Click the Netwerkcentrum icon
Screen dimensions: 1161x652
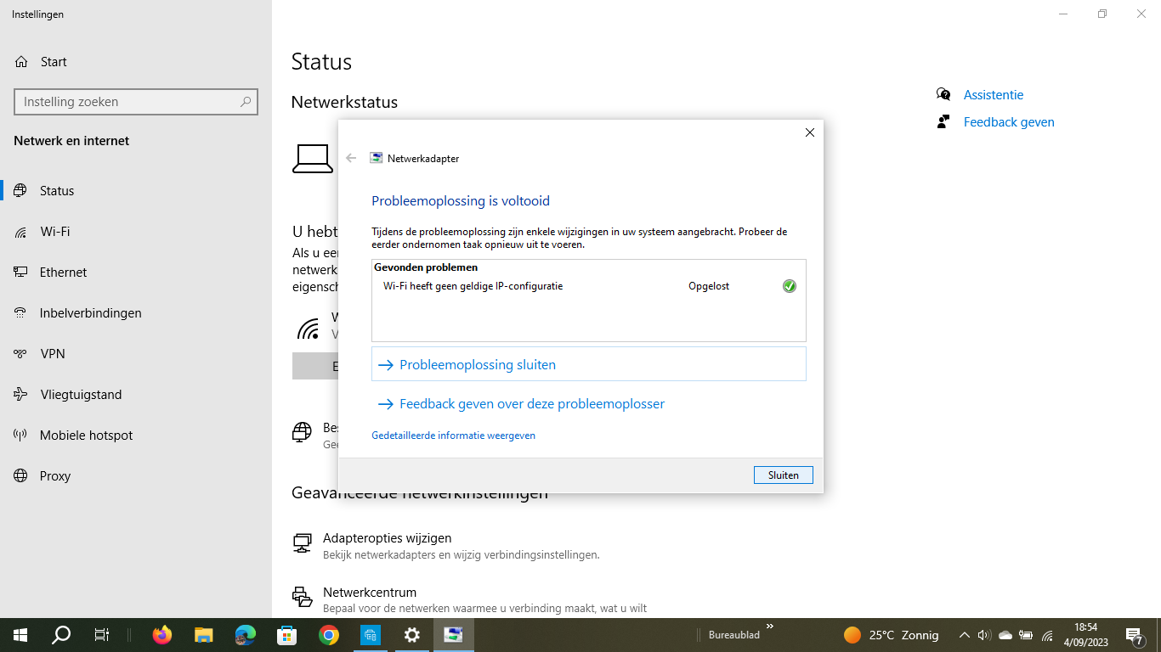302,597
